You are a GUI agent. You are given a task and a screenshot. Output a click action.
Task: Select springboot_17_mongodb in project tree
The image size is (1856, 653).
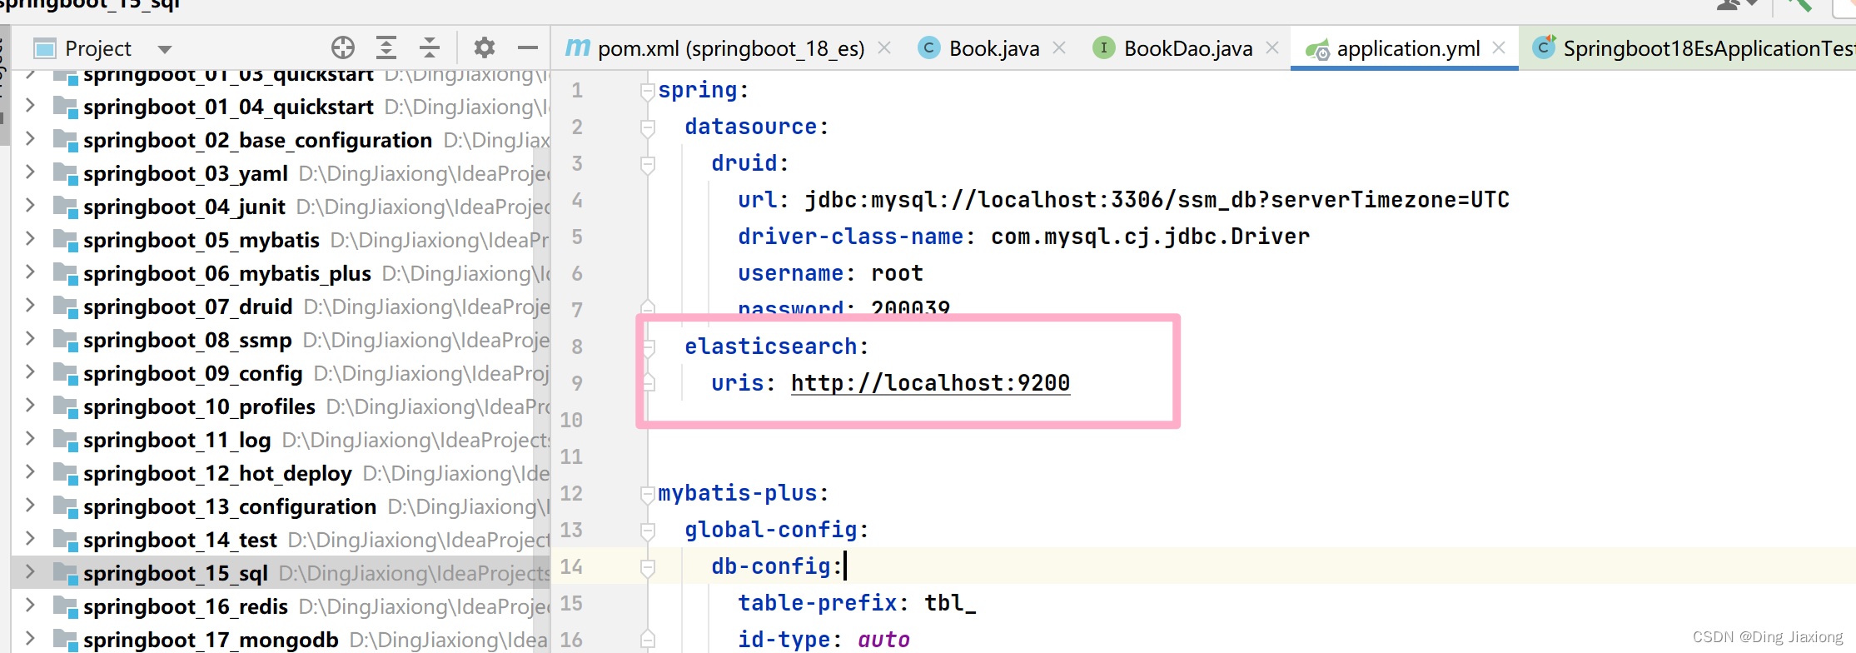[211, 640]
